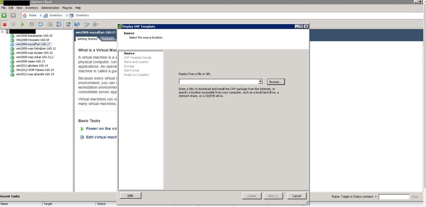Click the Edit virtual machine settings link
This screenshot has width=426, height=207.
[101, 137]
